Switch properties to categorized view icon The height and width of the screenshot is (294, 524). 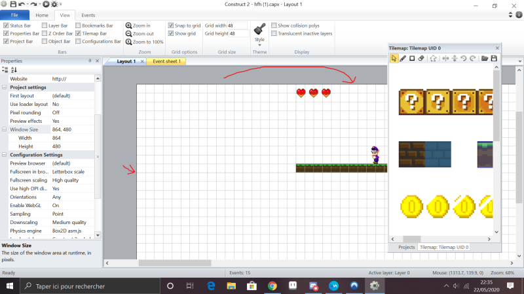[x=5, y=70]
